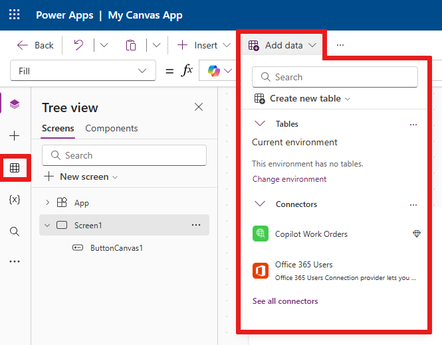Click the Add data button
Viewport: 442px width, 345px height.
click(x=282, y=45)
